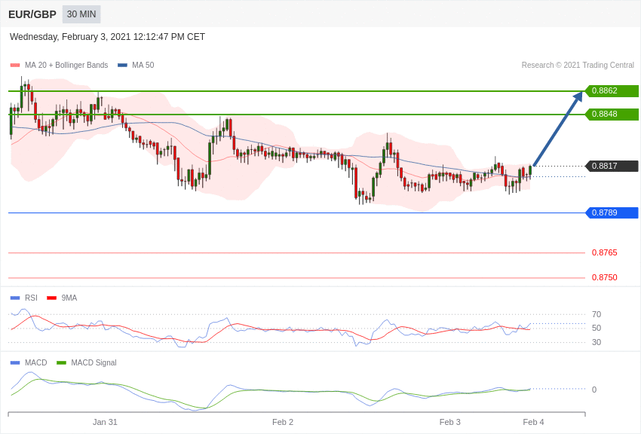Click the RSI legend label
The width and height of the screenshot is (641, 434).
point(31,298)
